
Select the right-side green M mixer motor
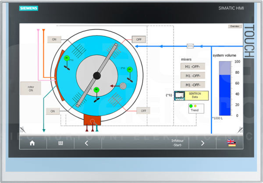130,69
